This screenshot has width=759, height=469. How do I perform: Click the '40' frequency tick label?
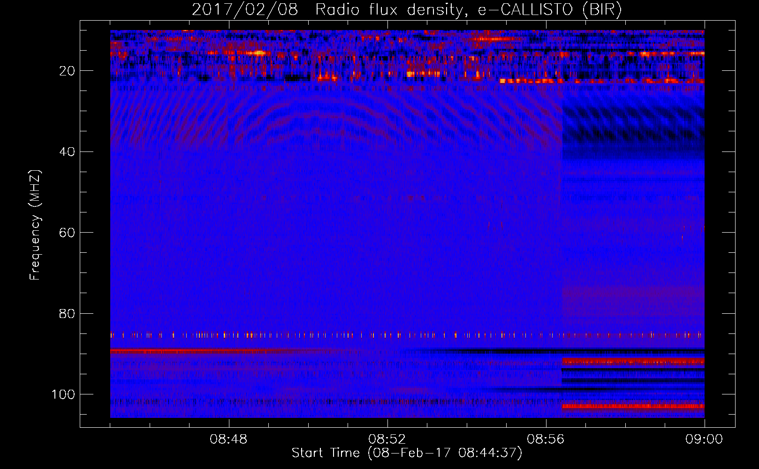click(68, 152)
